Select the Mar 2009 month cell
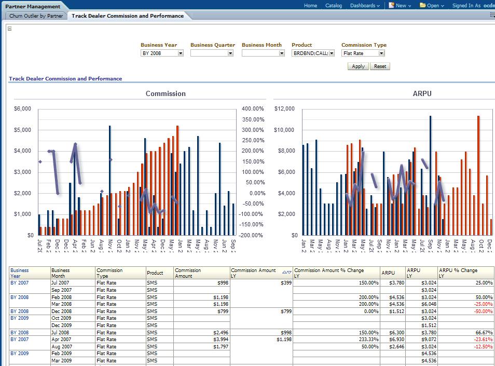Image resolution: width=495 pixels, height=366 pixels. 73,361
